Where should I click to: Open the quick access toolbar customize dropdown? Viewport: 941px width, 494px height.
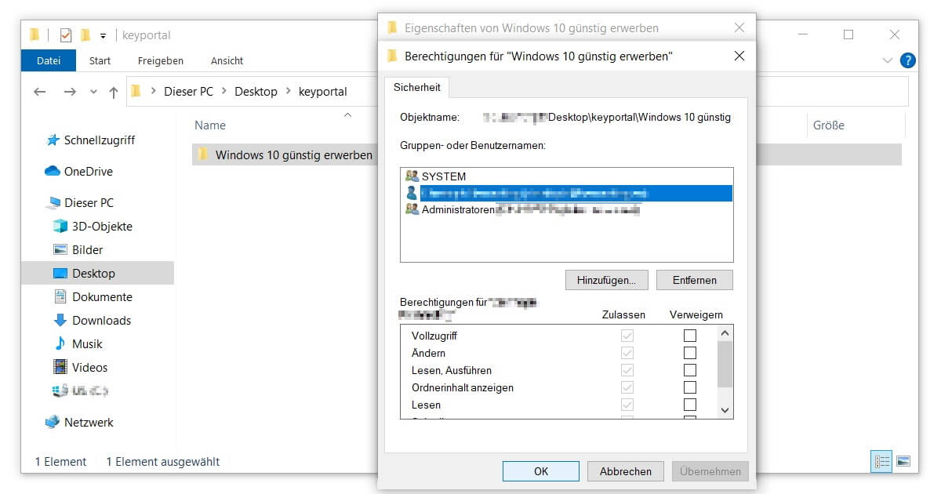103,35
